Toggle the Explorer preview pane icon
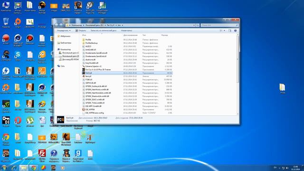 (230, 30)
